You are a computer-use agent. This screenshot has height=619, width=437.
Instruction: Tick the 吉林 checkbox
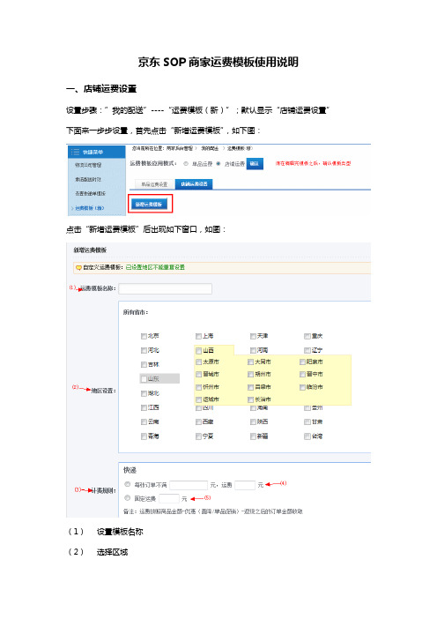click(x=144, y=365)
